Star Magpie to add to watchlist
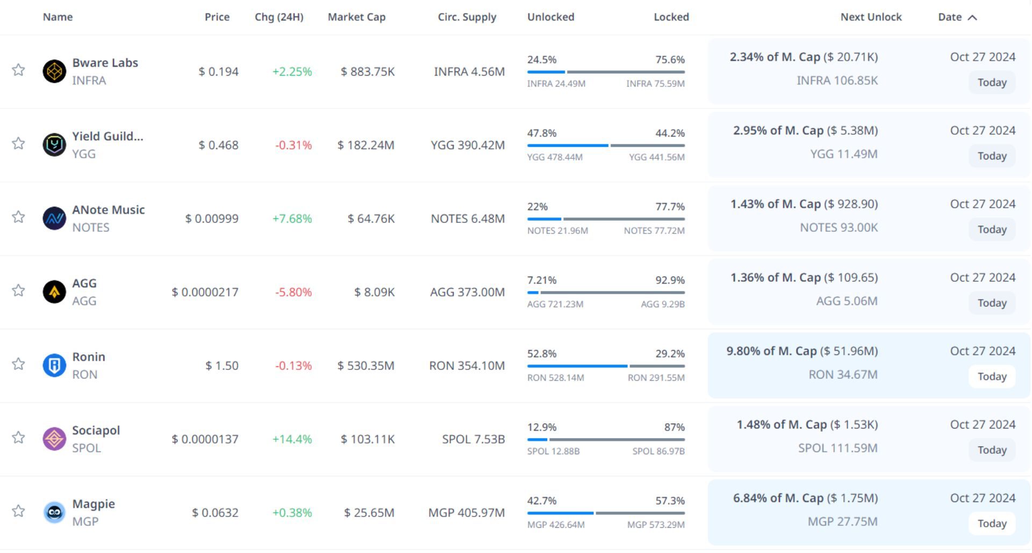Viewport: 1032px width, 553px height. click(19, 511)
